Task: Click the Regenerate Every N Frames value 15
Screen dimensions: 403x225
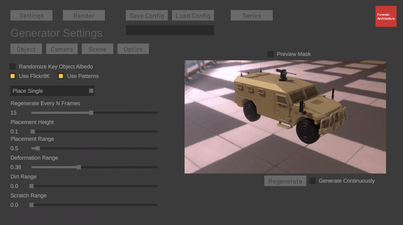Action: click(14, 113)
